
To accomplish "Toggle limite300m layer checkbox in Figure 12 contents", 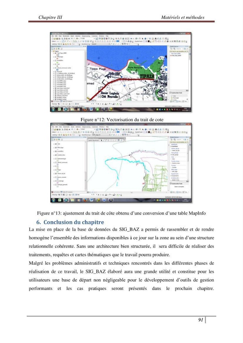I will (56, 61).
